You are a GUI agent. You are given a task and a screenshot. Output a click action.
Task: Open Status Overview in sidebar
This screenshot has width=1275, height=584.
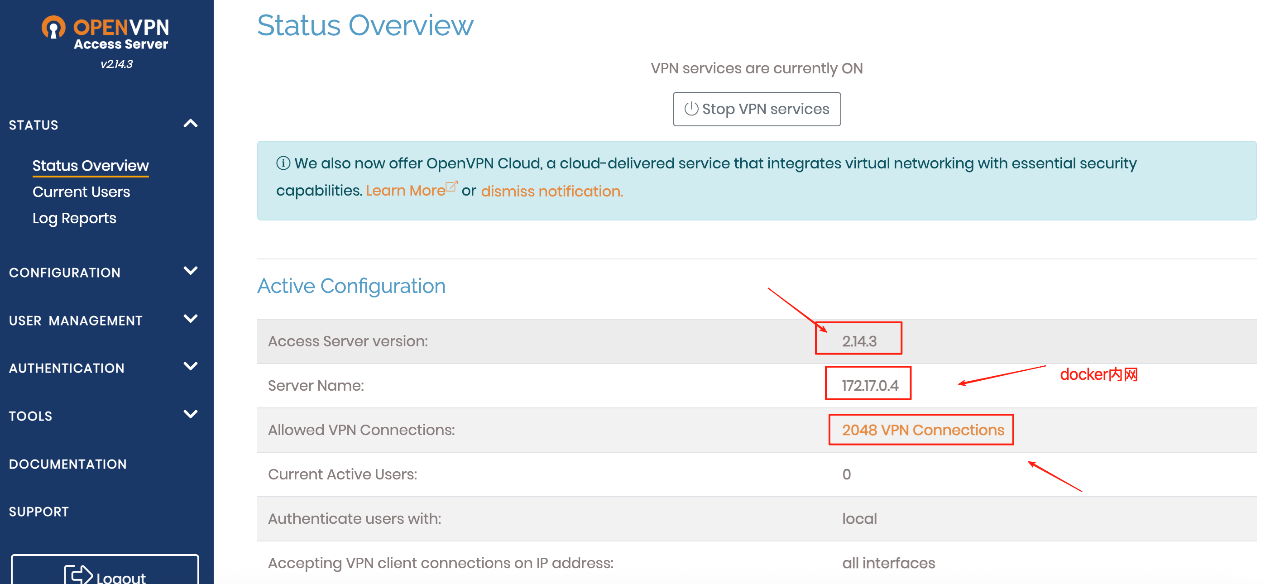[x=91, y=165]
